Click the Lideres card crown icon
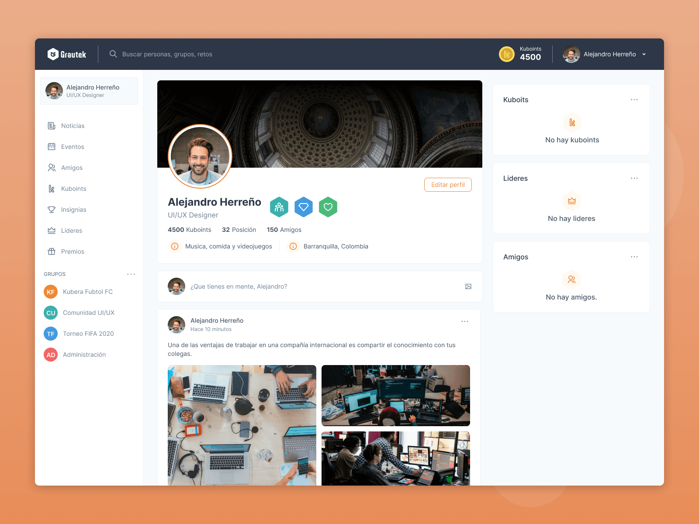699x524 pixels. click(x=572, y=201)
